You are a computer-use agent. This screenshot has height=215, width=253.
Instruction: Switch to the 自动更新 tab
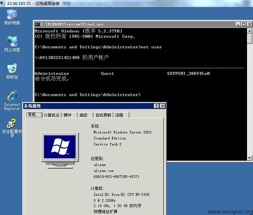pos(103,115)
